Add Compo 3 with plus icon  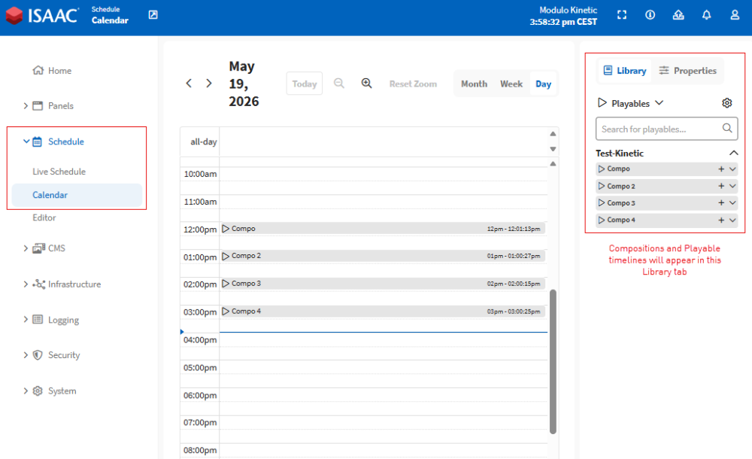point(721,202)
